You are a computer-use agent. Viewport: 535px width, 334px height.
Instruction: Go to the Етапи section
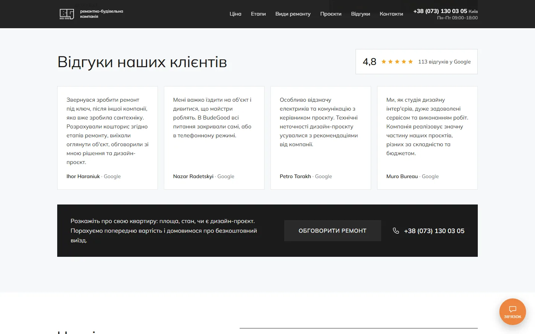click(x=258, y=14)
